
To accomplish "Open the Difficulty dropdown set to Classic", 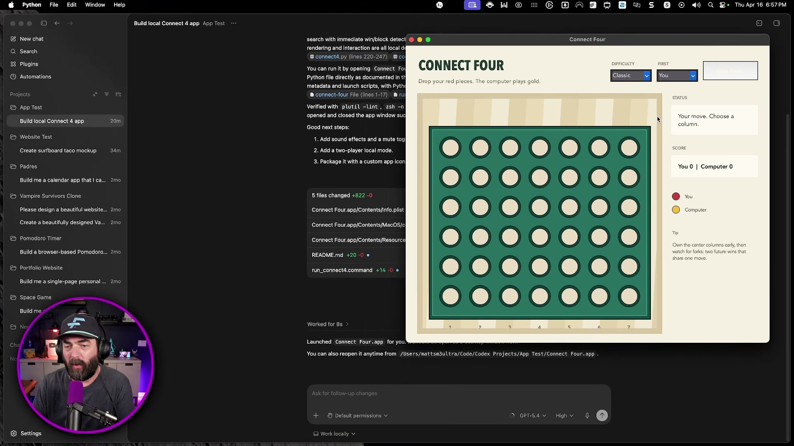I will point(630,76).
